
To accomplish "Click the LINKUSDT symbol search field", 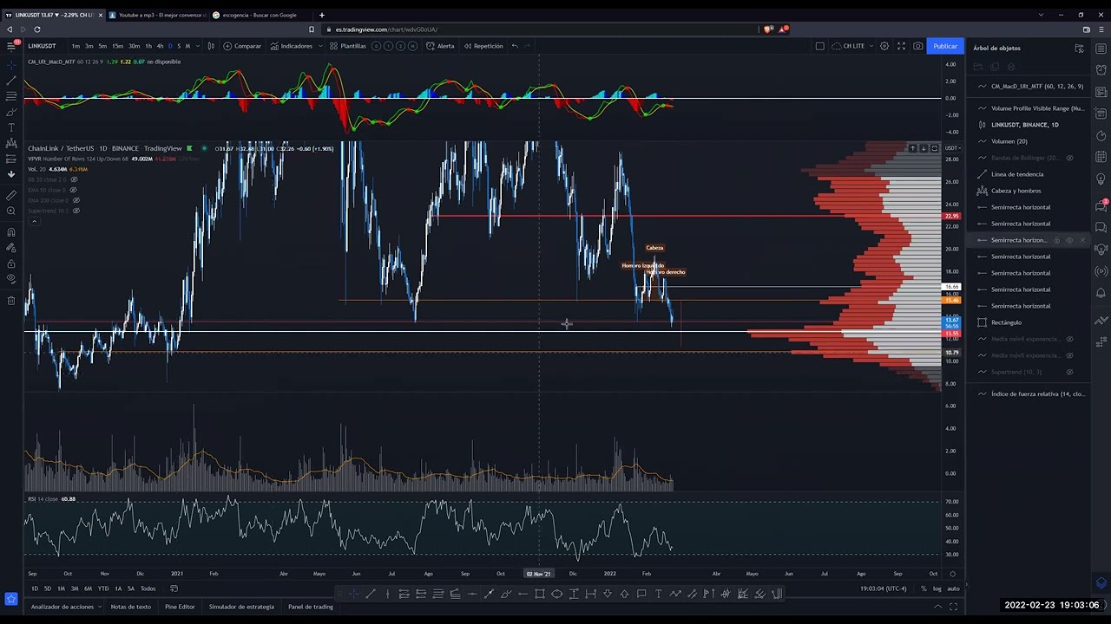I will pos(42,46).
